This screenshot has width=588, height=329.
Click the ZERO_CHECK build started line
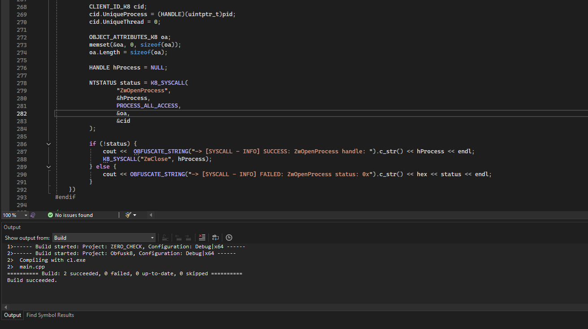pyautogui.click(x=126, y=247)
